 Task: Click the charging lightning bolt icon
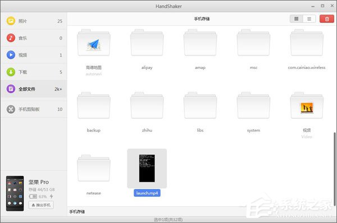51,196
